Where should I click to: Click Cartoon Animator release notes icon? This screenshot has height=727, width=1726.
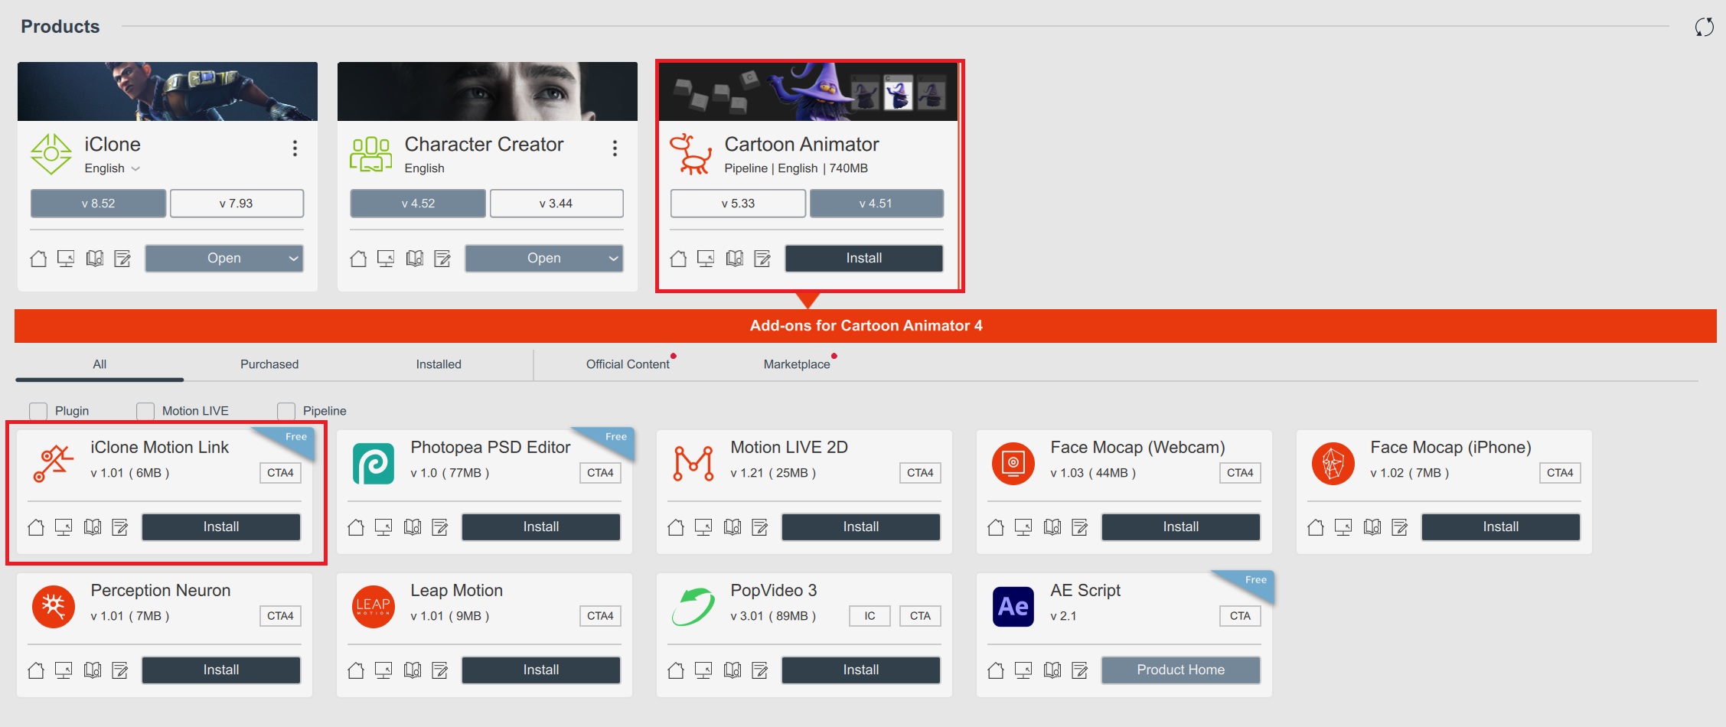(x=762, y=259)
